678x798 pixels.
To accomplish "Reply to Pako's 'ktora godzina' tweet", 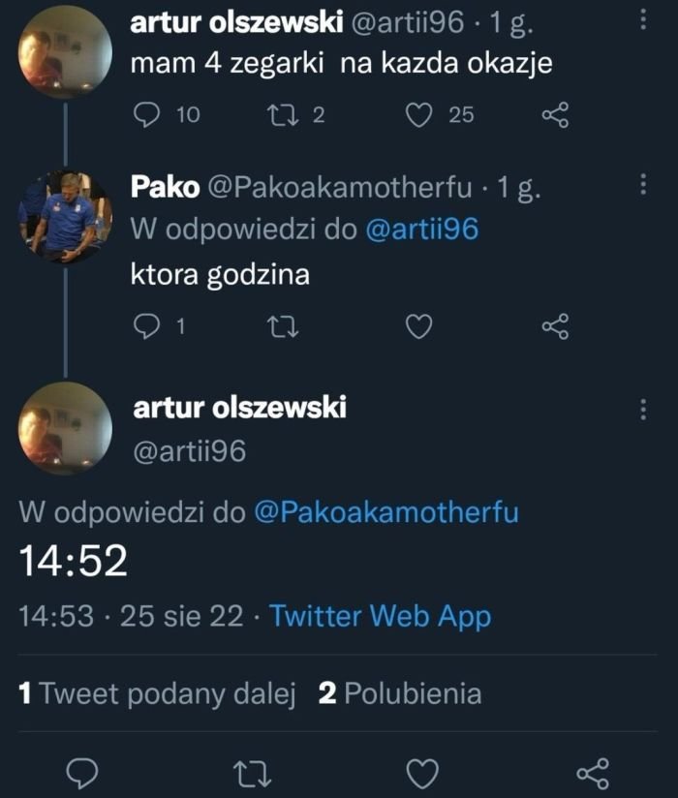I will 145,328.
